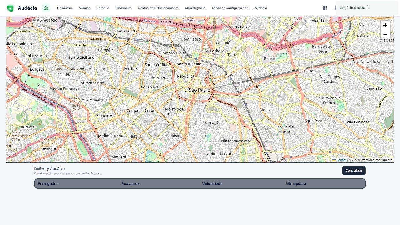Click the Belém label on the map
The height and width of the screenshot is (225, 400).
[270, 58]
